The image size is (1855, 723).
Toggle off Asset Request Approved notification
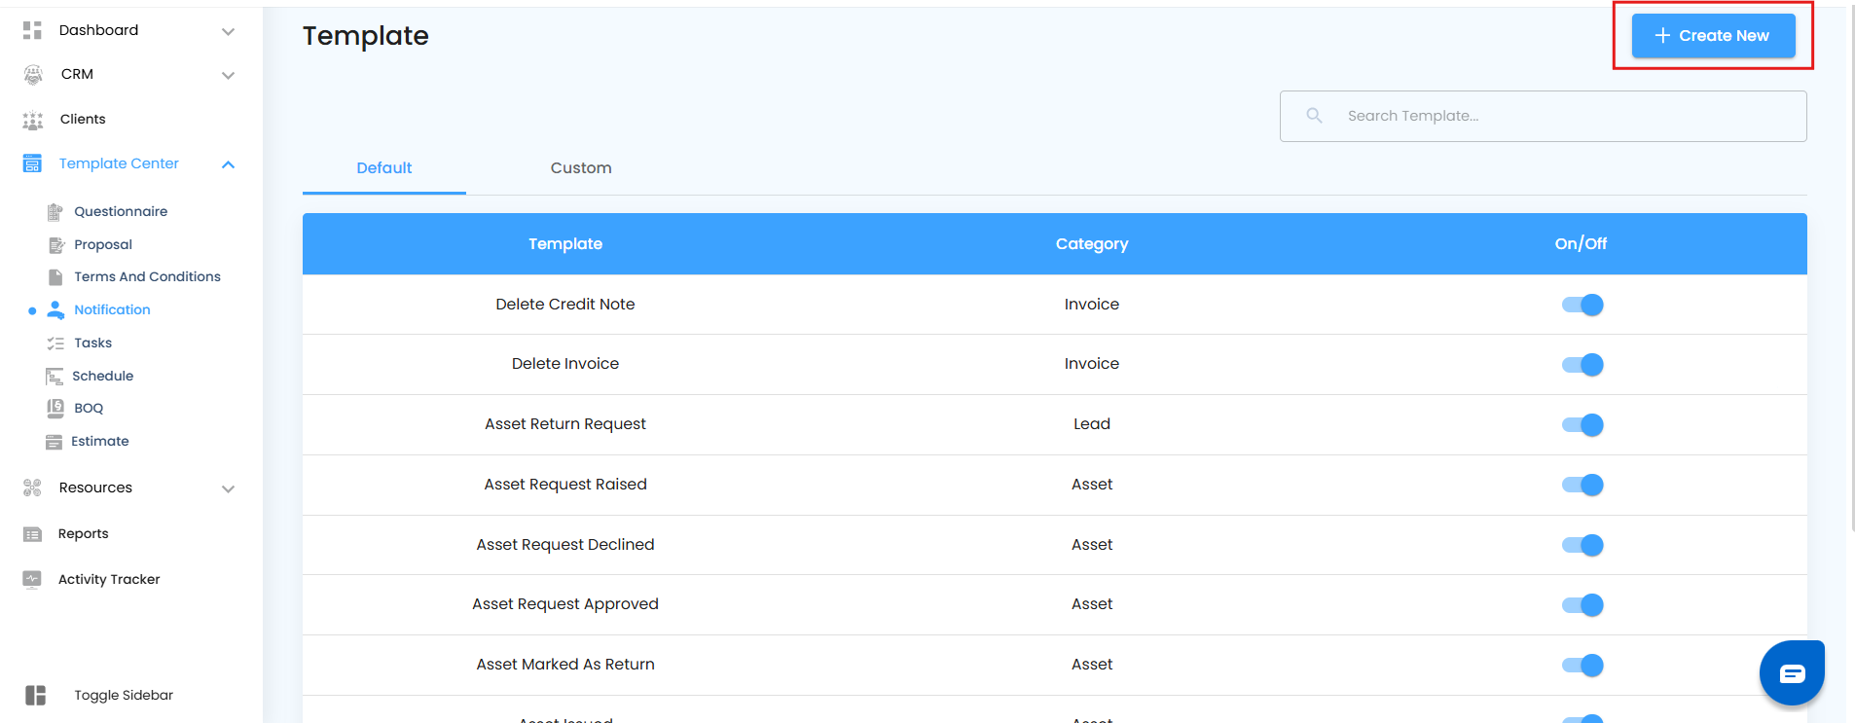click(1582, 605)
